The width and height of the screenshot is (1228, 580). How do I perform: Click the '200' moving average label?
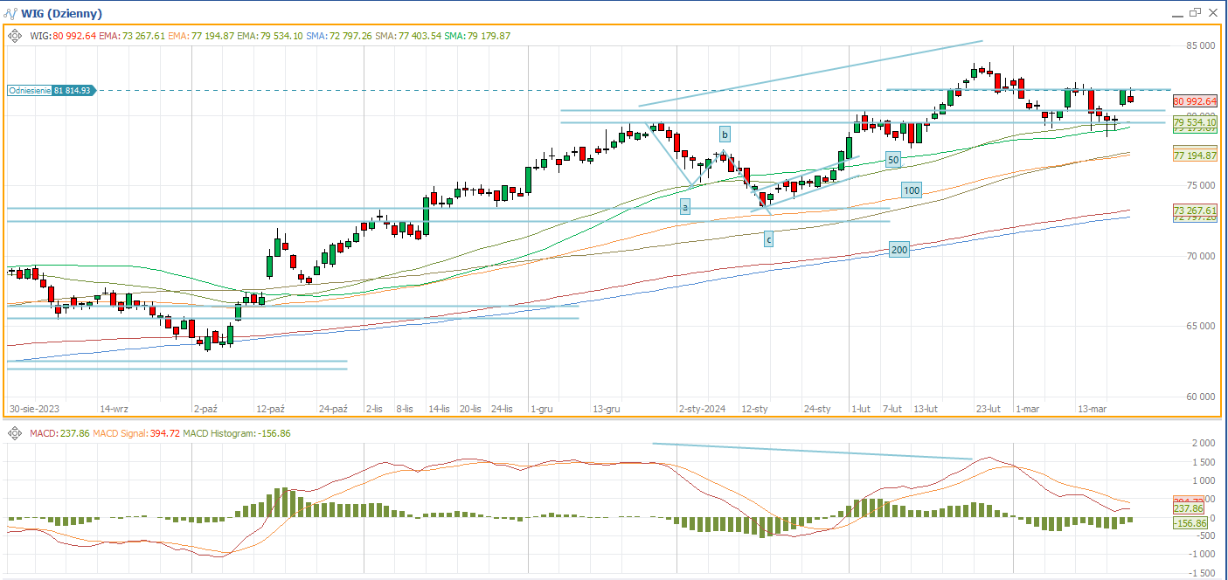pos(898,250)
